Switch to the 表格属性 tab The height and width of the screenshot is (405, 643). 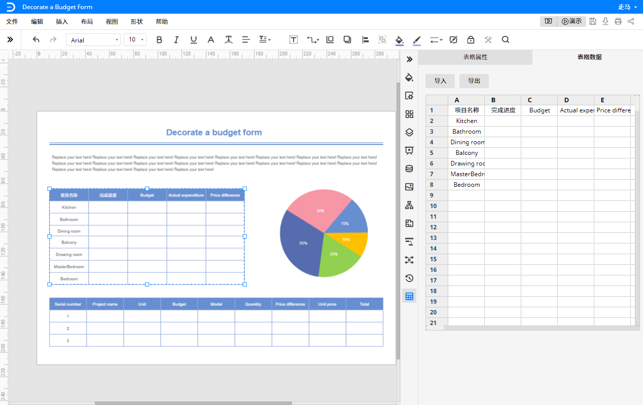[475, 57]
